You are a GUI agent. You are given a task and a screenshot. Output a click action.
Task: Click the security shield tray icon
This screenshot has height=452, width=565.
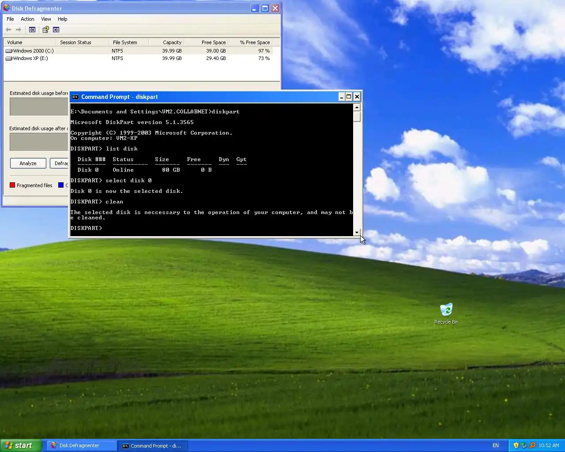coord(516,445)
